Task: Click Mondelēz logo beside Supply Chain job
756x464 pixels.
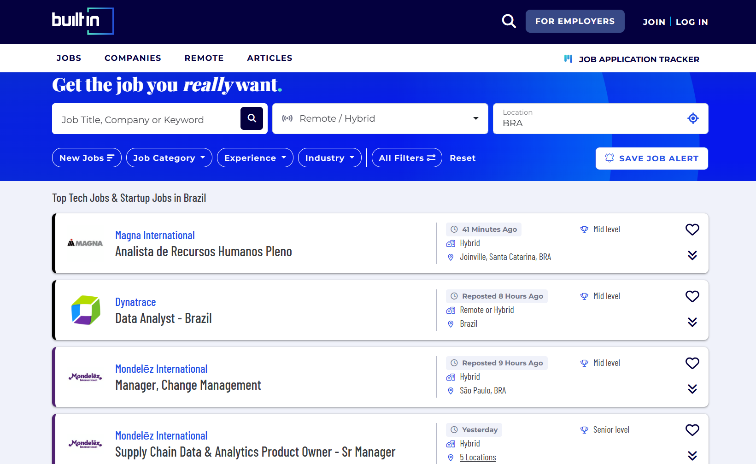Action: tap(85, 444)
